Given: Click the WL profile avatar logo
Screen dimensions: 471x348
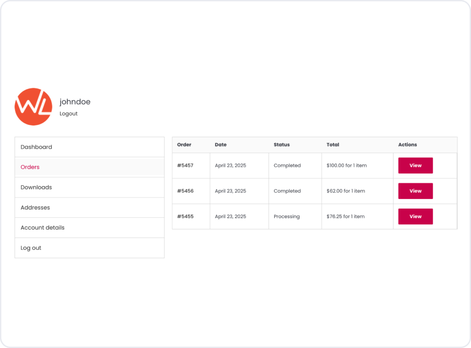Looking at the screenshot, I should [34, 107].
